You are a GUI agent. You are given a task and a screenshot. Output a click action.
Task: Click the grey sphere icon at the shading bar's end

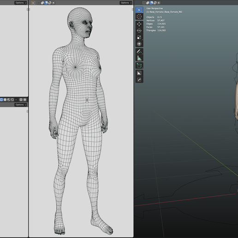click(x=25, y=100)
